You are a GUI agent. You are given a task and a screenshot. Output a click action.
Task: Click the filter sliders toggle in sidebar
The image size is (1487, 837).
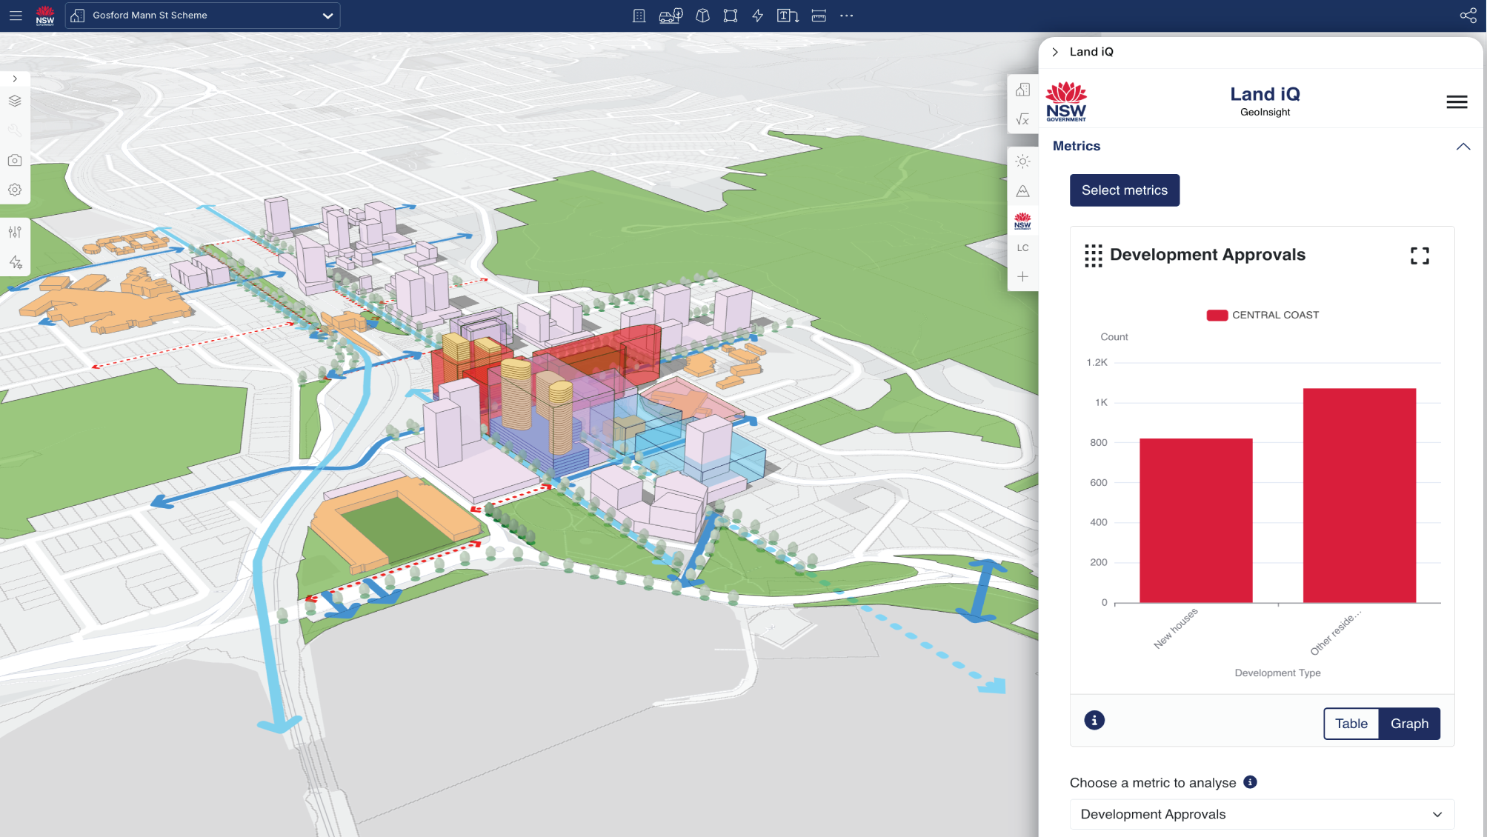[15, 231]
